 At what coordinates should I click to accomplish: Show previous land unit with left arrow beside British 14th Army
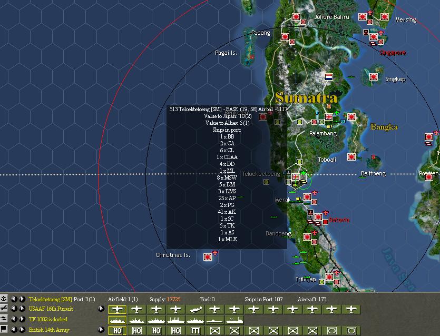coord(14,330)
